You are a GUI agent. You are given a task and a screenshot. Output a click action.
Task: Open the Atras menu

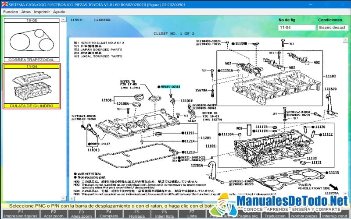26,12
